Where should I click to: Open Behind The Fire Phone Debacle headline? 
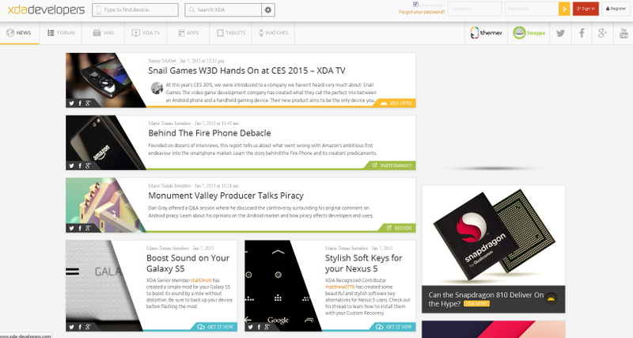tap(210, 133)
